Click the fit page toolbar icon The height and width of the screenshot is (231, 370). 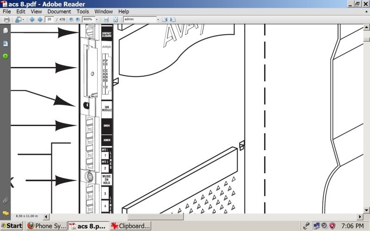[115, 19]
